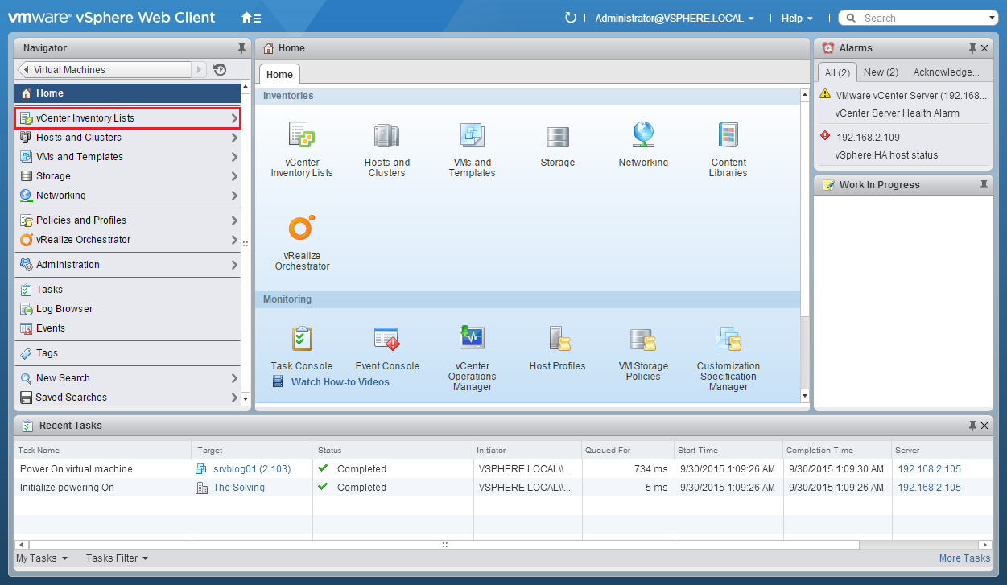Open Hosts and Clusters inventory icon

pos(387,134)
